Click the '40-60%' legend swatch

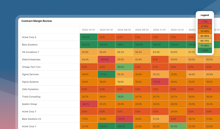pyautogui.click(x=205, y=36)
